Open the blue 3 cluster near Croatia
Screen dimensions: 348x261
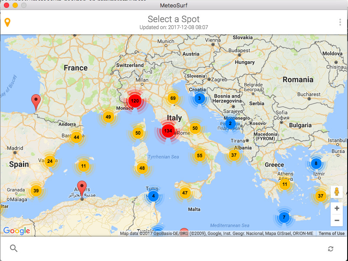pos(199,98)
